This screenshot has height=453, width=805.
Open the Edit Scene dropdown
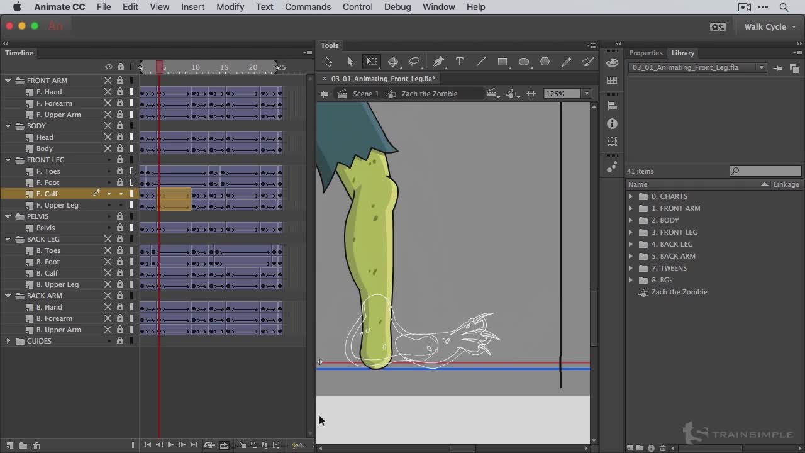[x=492, y=94]
